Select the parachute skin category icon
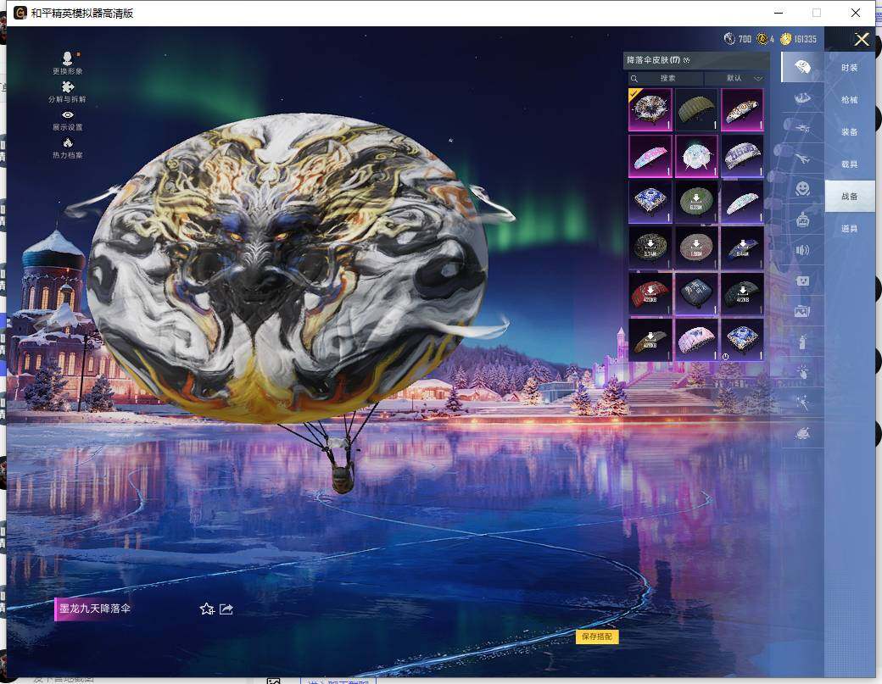The width and height of the screenshot is (882, 684). (x=802, y=68)
